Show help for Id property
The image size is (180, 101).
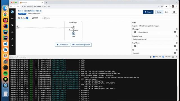[177, 50]
